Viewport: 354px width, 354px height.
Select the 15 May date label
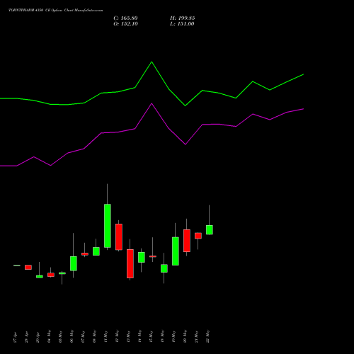coord(152,336)
